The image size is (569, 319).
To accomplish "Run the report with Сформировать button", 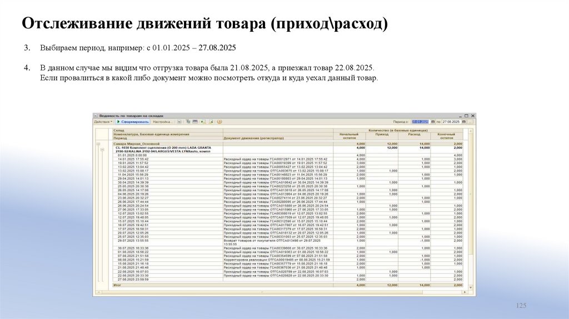I will coord(132,122).
